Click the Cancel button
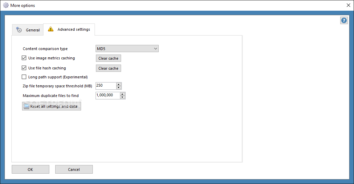Screen dimensions: 354x184 [x=74, y=169]
